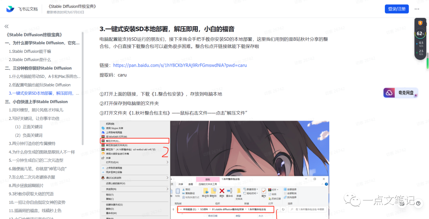The width and height of the screenshot is (429, 219).
Task: Jump to 1.Stable Diffusion能干嘛
Action: pos(30,52)
